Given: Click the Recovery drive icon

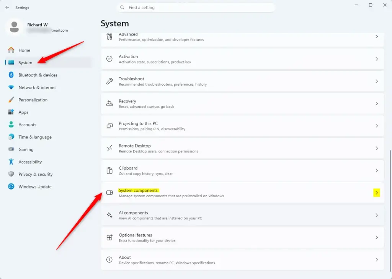Looking at the screenshot, I should 109,103.
